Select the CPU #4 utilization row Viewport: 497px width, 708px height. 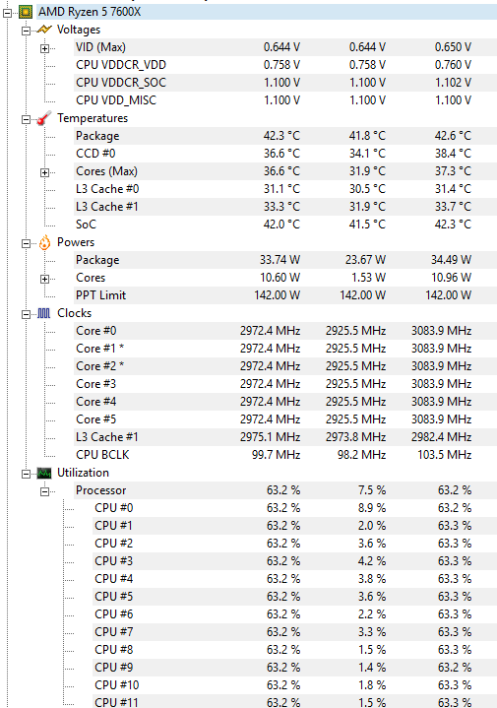pos(295,579)
